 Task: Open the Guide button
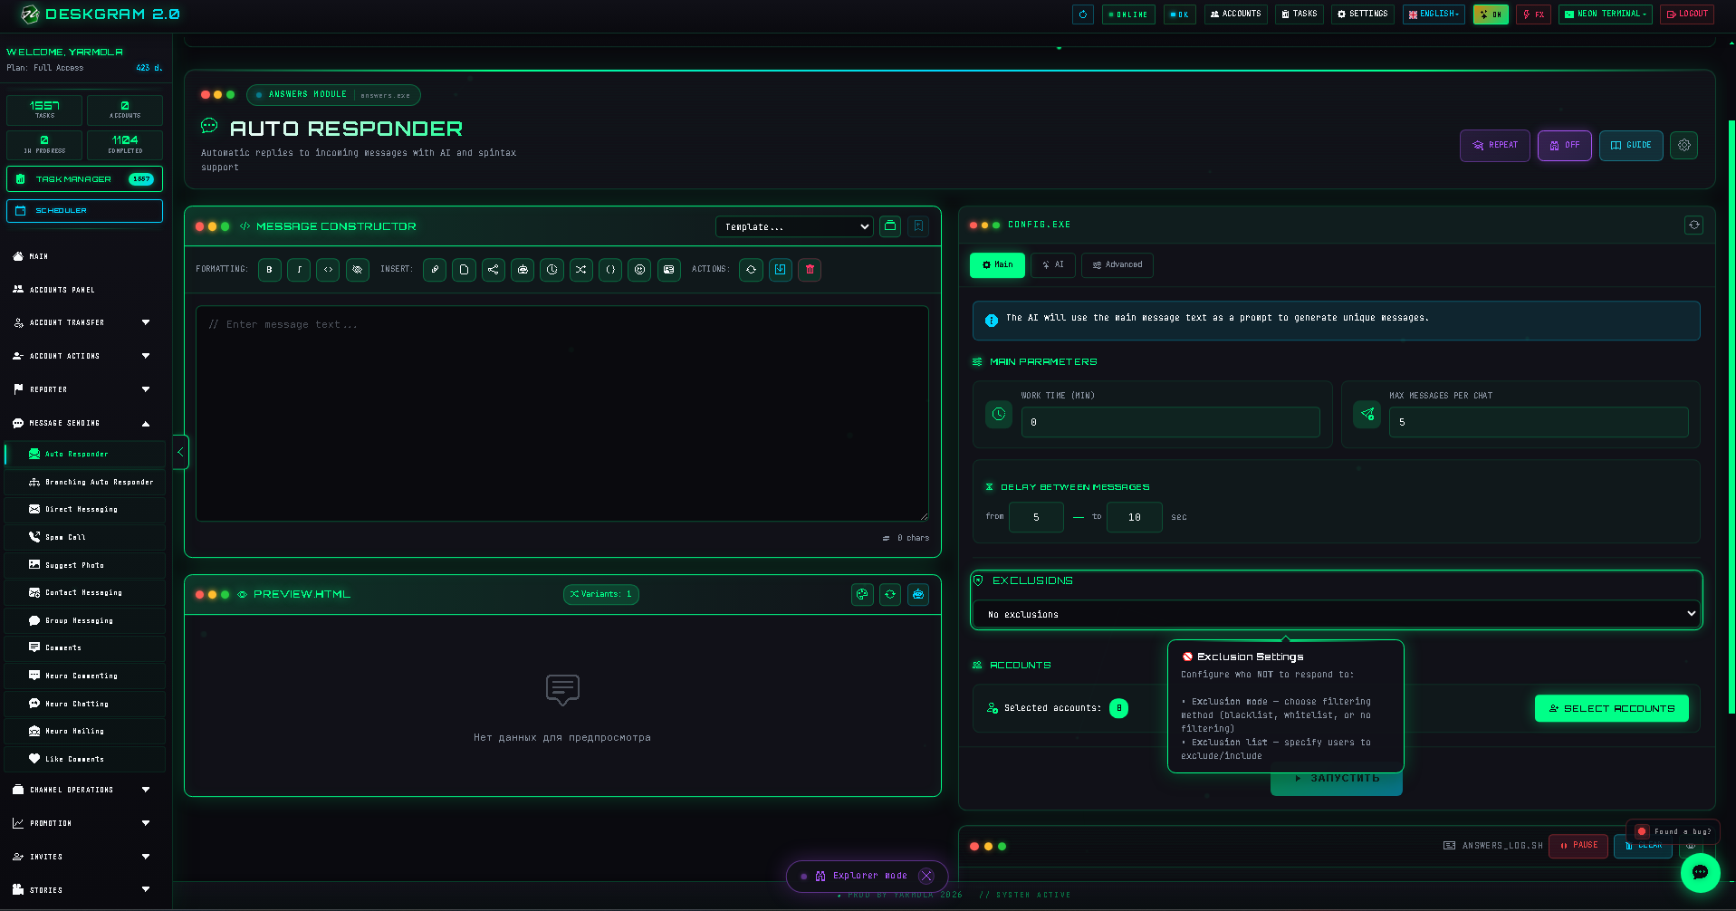(1631, 145)
